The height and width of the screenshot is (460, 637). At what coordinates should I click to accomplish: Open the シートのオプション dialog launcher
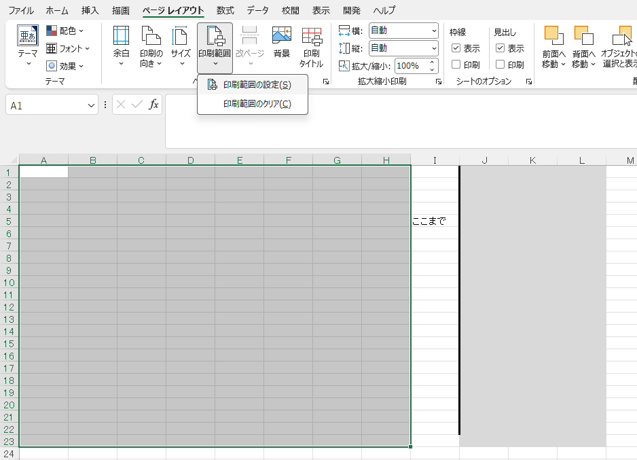529,82
